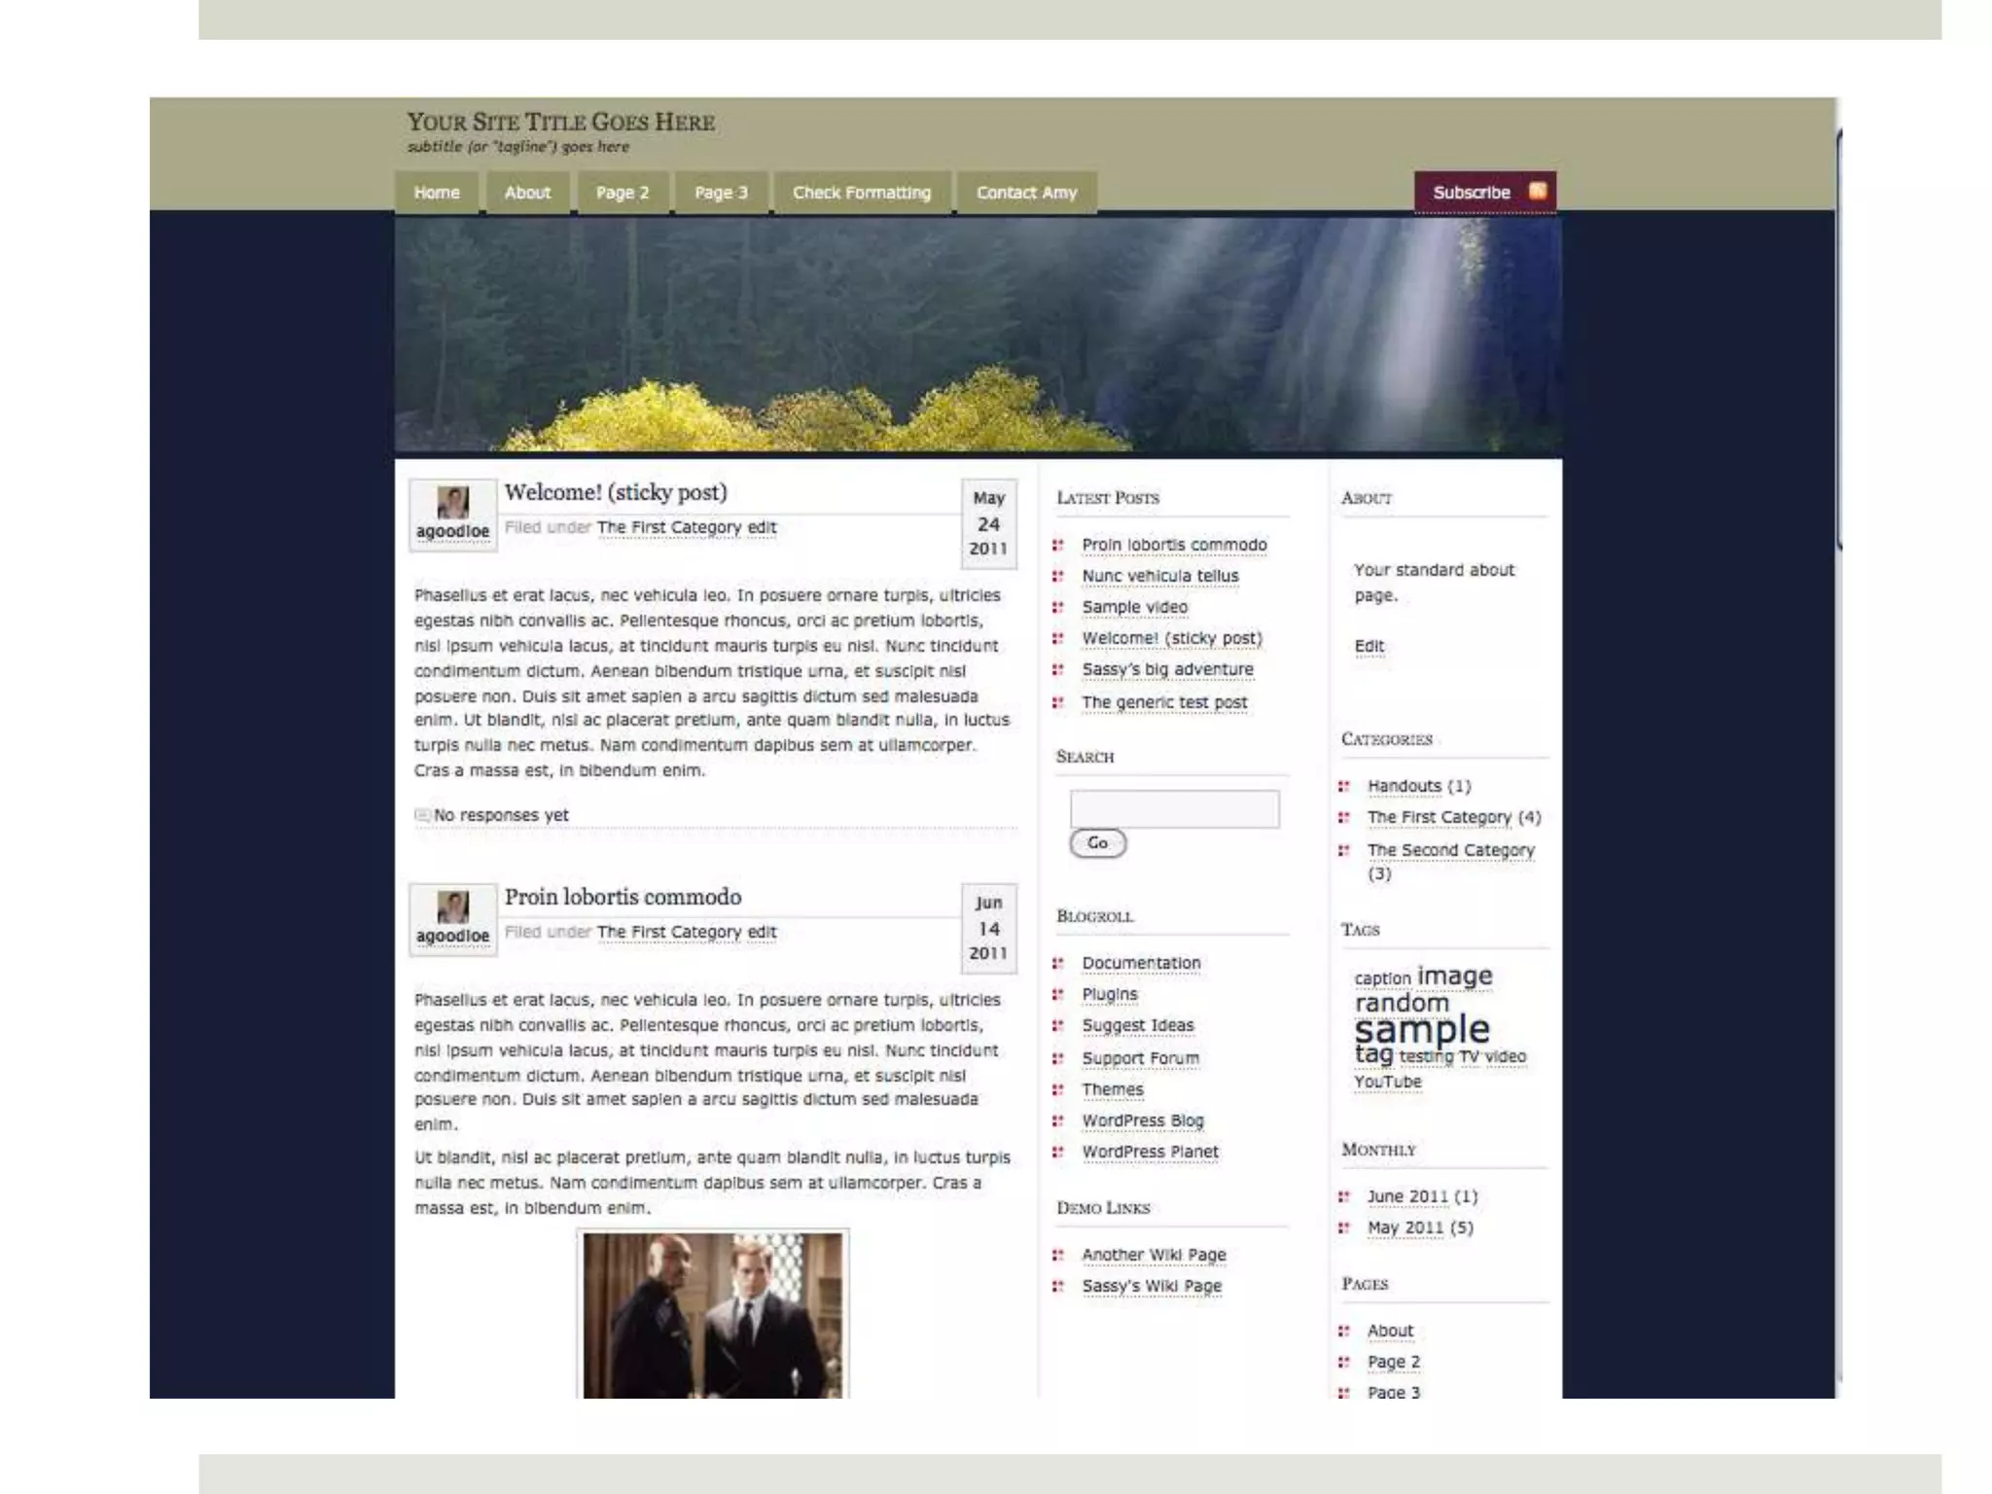This screenshot has width=1992, height=1494.
Task: Open Sample video in Latest Posts
Action: tap(1134, 607)
